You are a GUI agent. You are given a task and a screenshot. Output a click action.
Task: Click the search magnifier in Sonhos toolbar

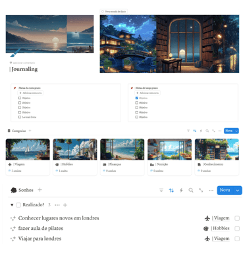(x=191, y=190)
